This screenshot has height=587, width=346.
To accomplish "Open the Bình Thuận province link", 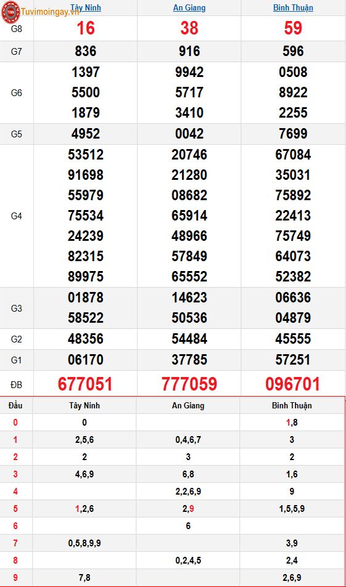I will (293, 7).
